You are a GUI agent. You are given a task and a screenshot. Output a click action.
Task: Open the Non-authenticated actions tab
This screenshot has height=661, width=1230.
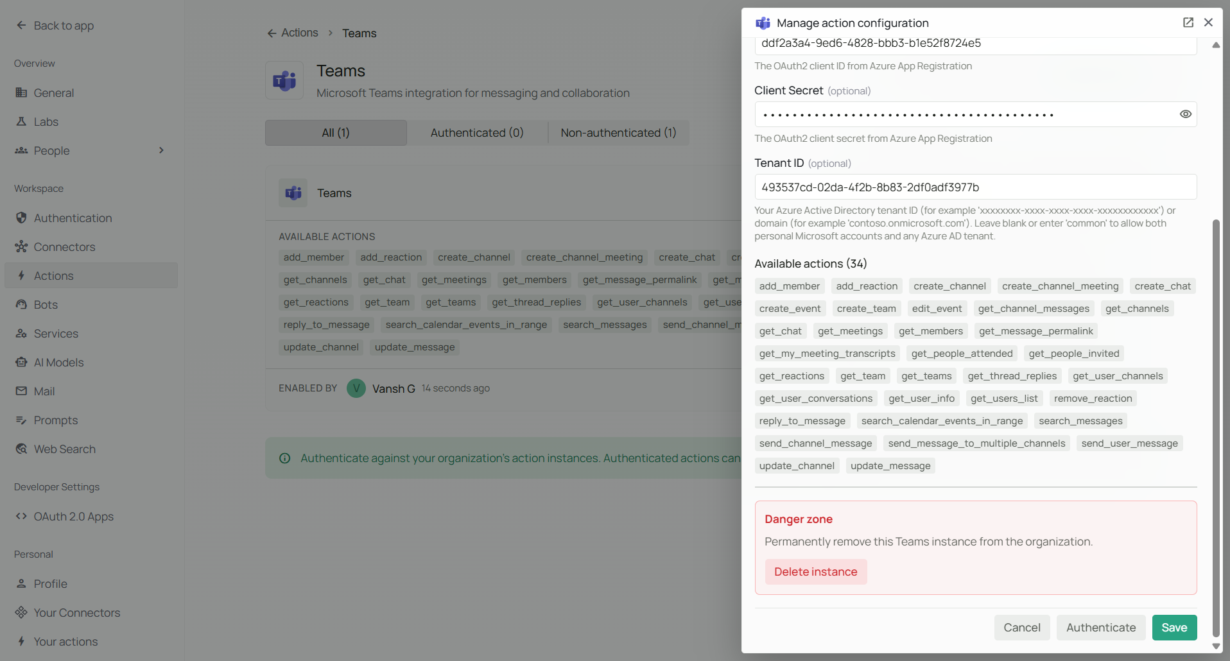click(618, 132)
